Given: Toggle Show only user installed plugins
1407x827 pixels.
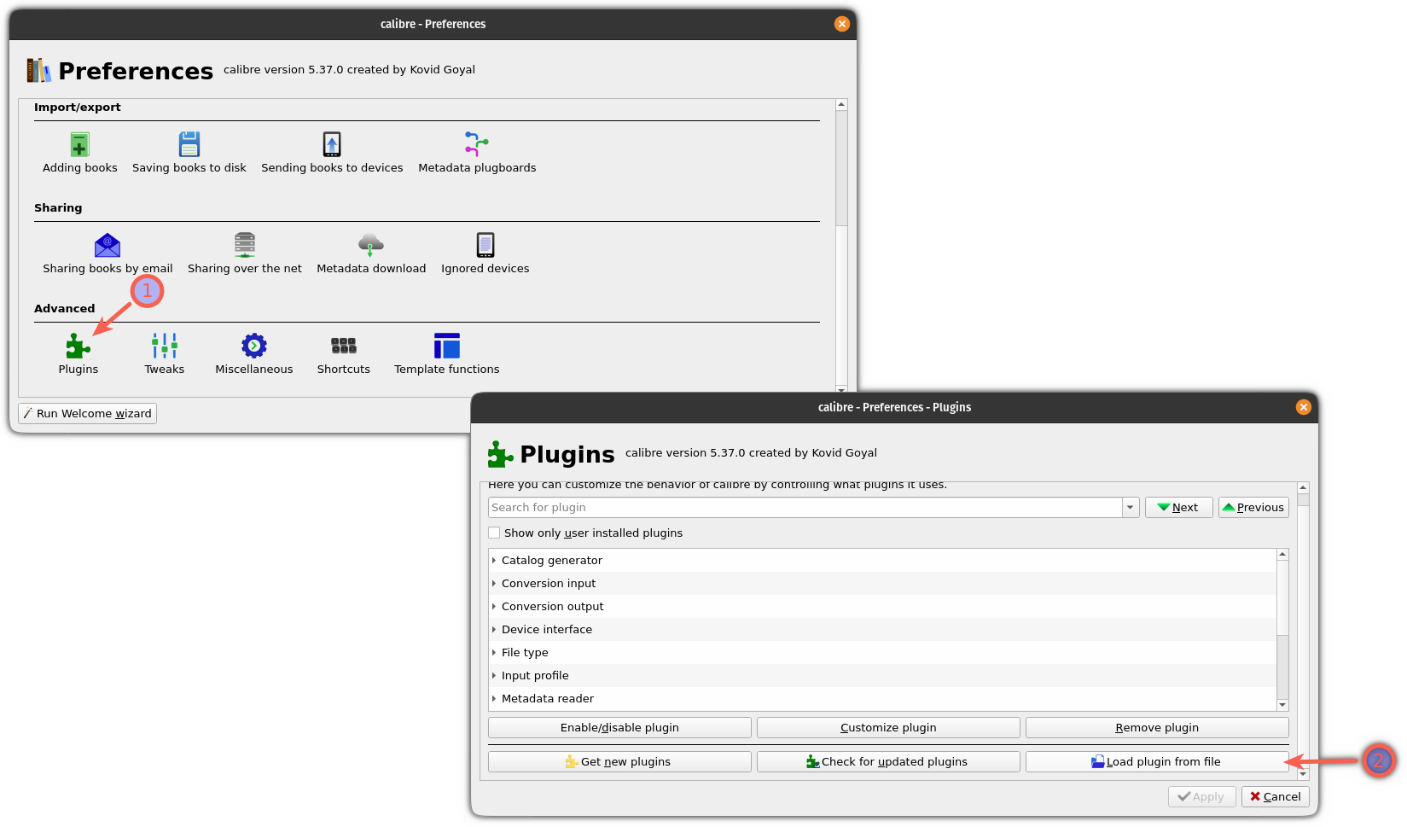Looking at the screenshot, I should click(494, 533).
